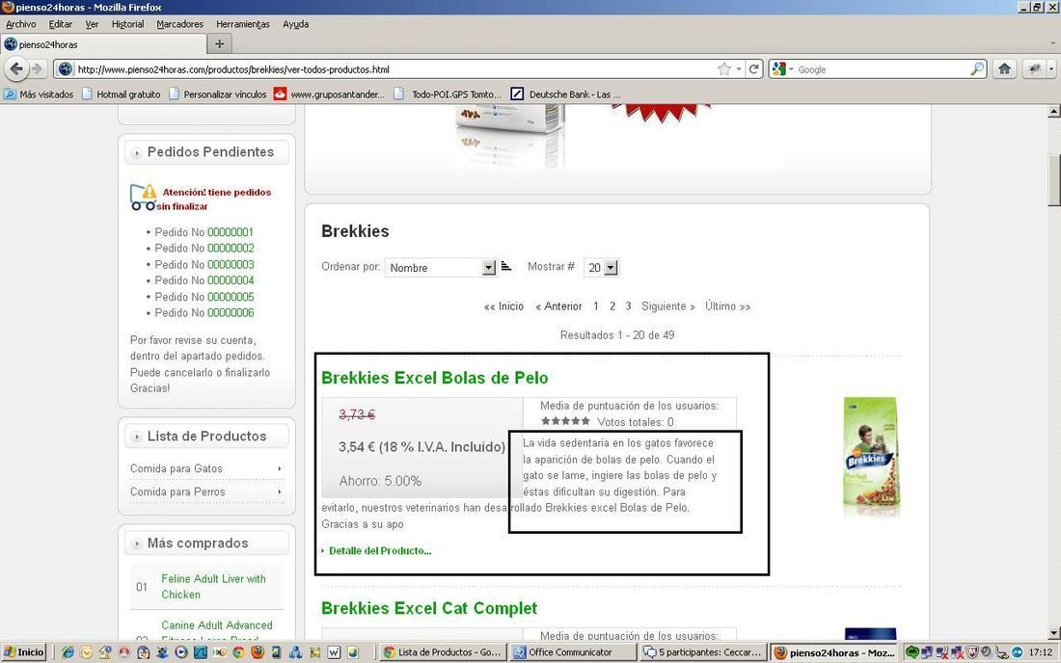Switch to Office Communicator taskbar window

(572, 652)
